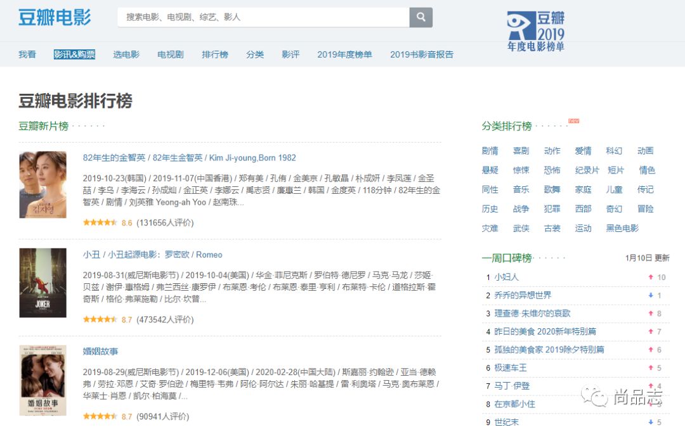Select the 奇幻 genre category
The width and height of the screenshot is (685, 427).
614,209
